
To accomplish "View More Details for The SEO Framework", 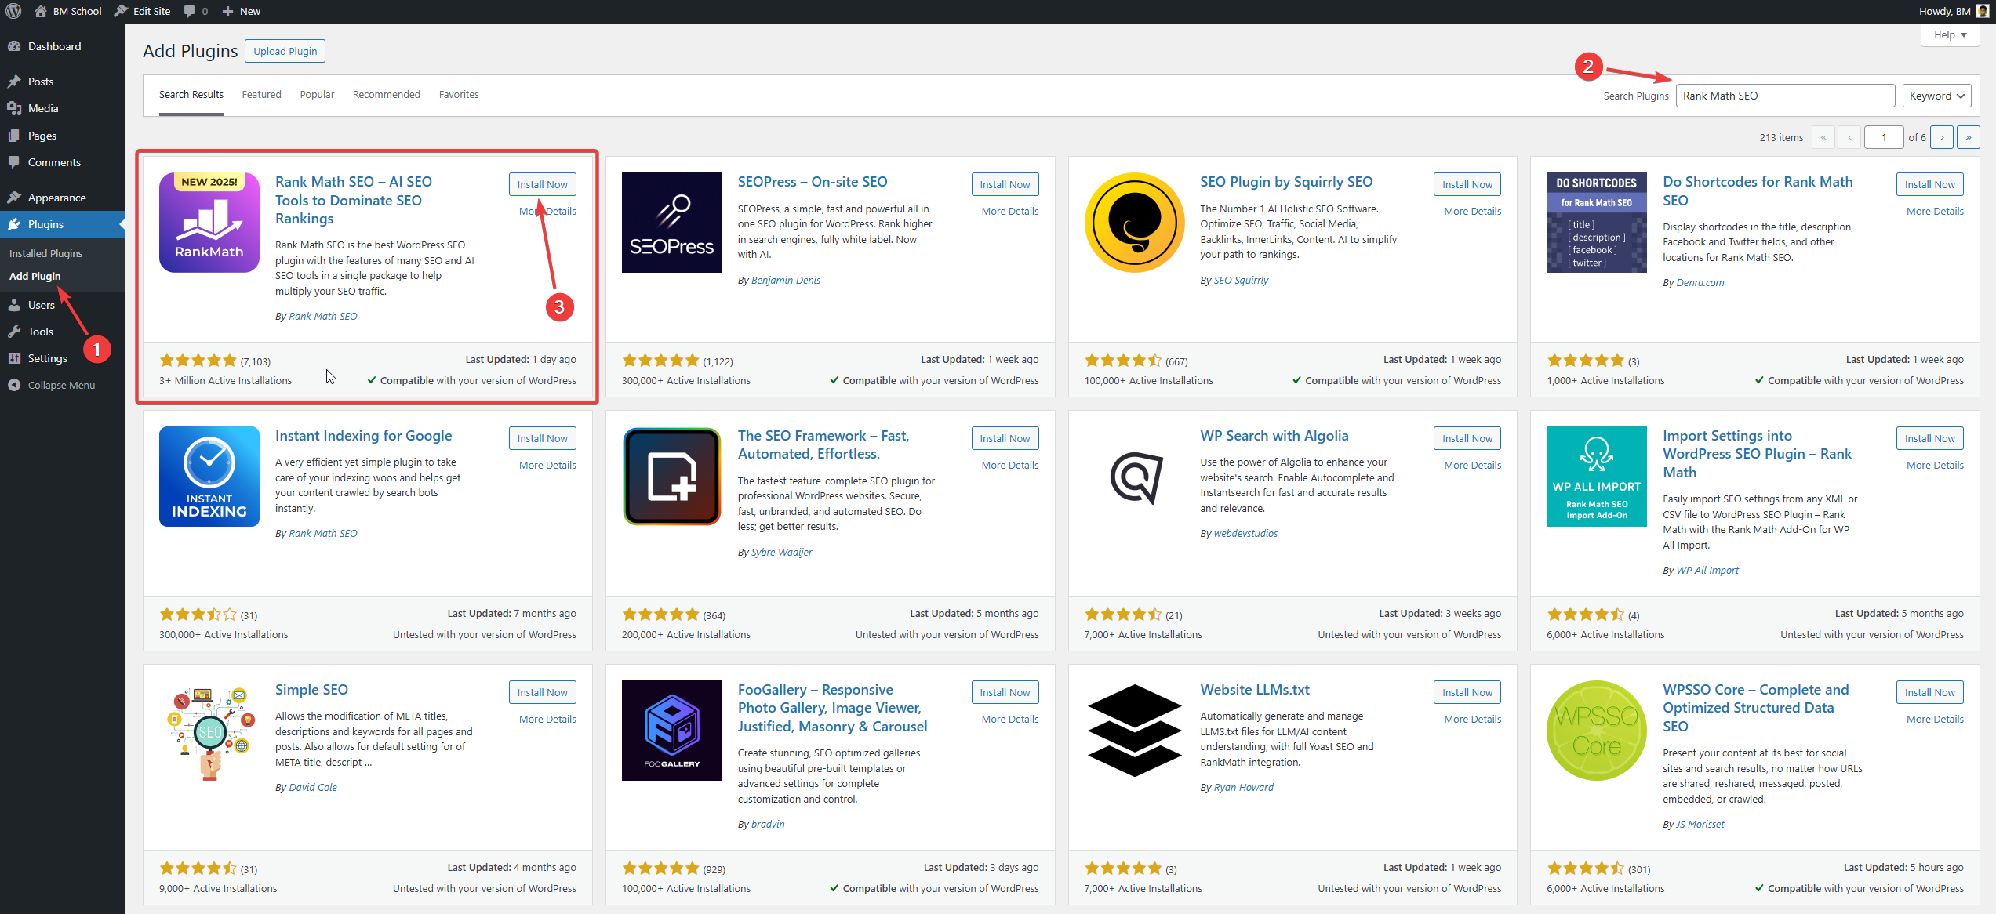I will [1010, 465].
